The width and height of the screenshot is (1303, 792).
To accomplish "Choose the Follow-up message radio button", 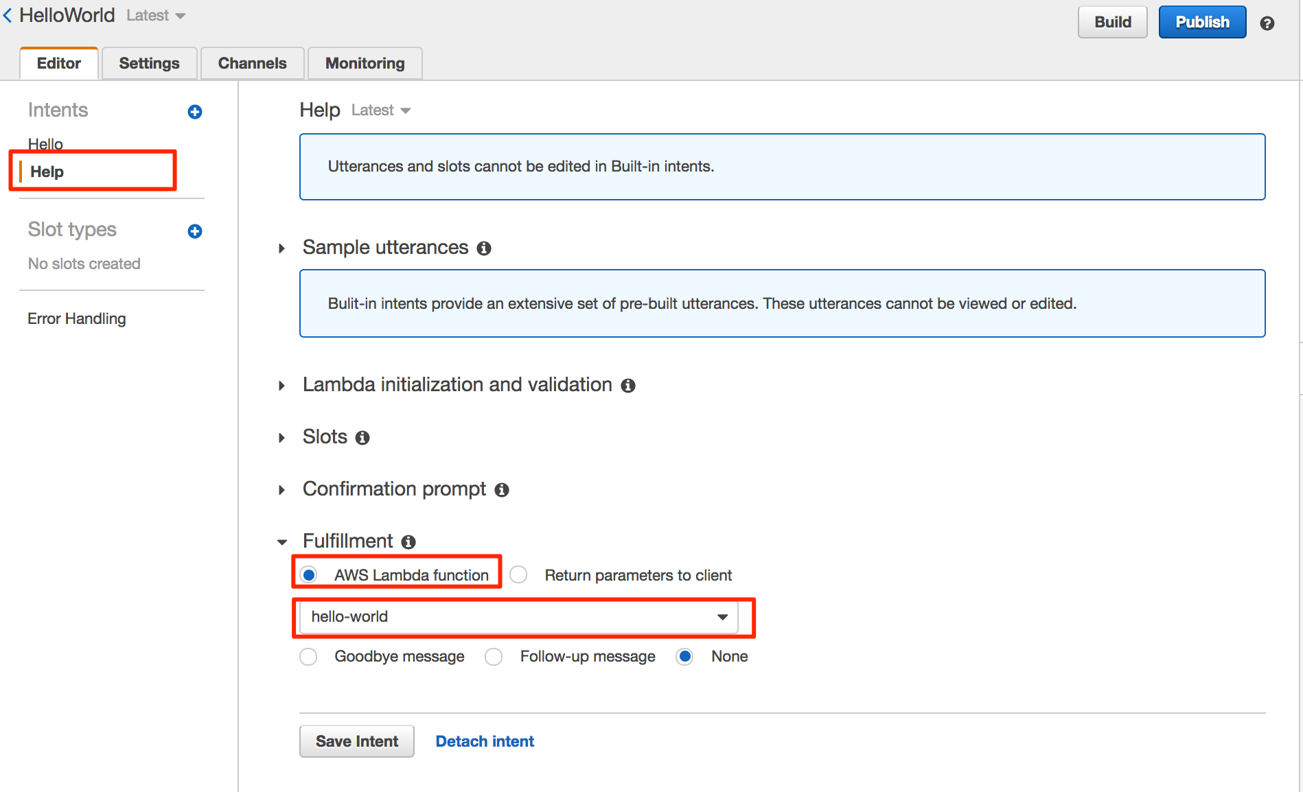I will coord(494,657).
